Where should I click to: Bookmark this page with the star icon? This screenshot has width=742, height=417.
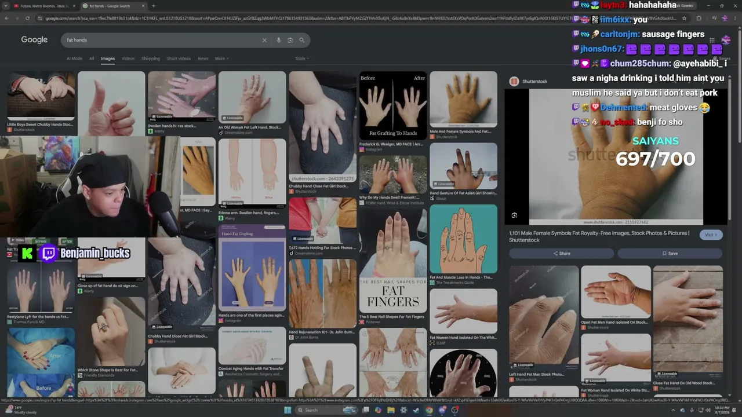pos(684,18)
